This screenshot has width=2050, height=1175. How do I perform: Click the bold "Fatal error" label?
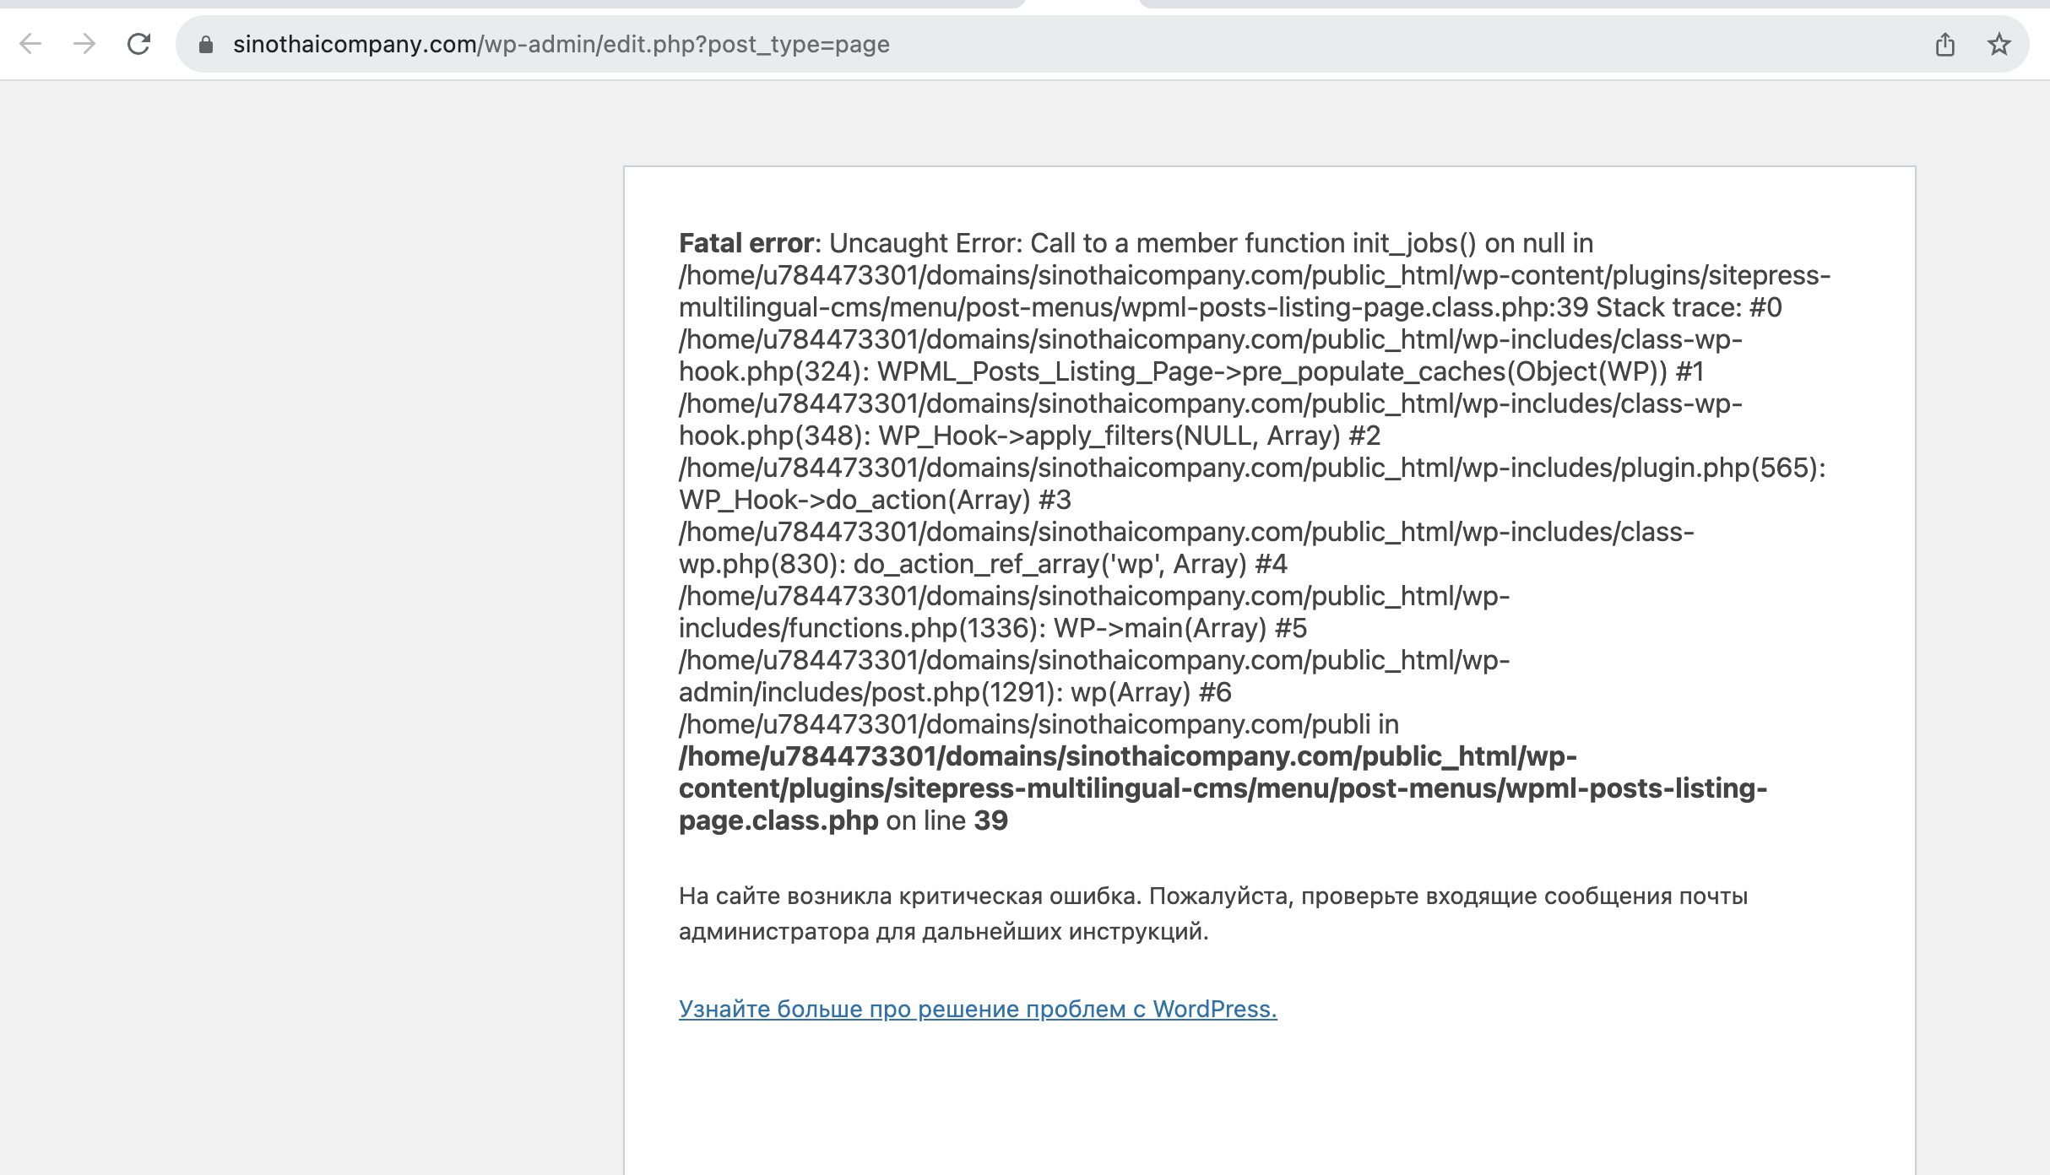click(746, 243)
